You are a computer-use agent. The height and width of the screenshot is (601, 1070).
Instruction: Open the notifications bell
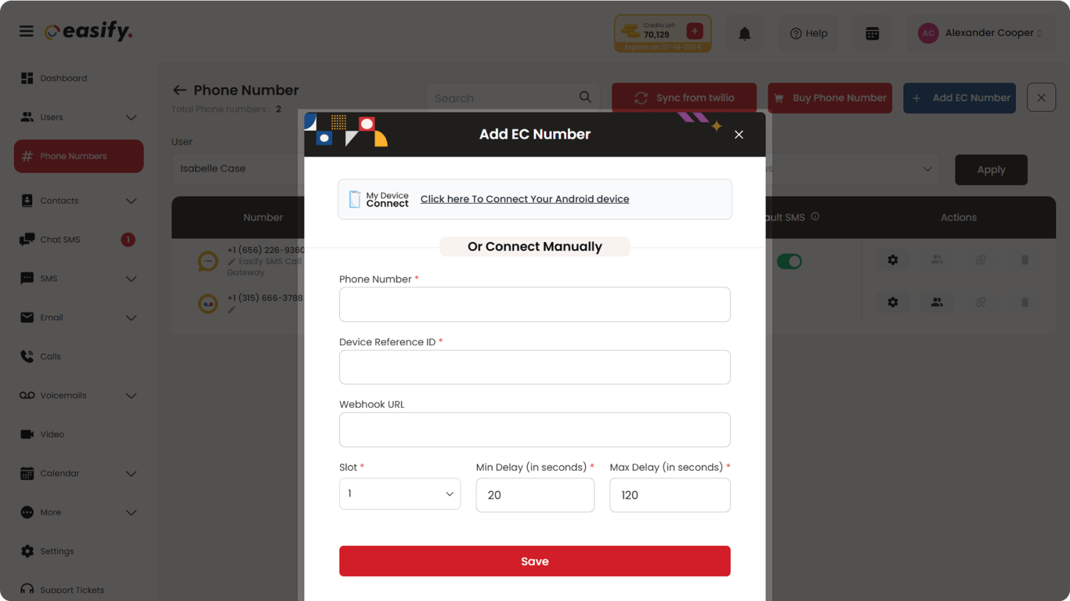tap(745, 33)
